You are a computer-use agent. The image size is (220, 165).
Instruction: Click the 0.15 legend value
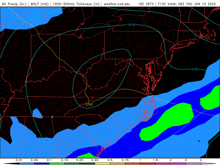[65, 160]
